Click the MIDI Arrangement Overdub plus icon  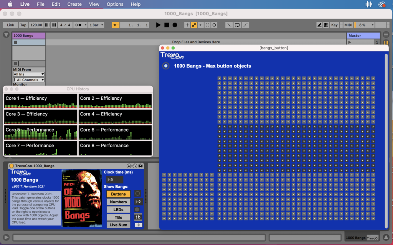pyautogui.click(x=187, y=25)
